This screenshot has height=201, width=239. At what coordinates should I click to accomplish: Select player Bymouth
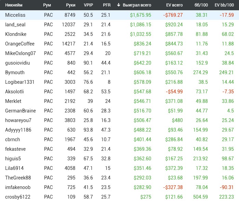[15, 72]
